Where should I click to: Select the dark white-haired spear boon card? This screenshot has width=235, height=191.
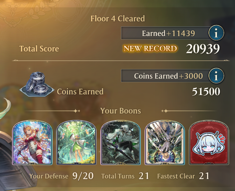tap(120, 143)
